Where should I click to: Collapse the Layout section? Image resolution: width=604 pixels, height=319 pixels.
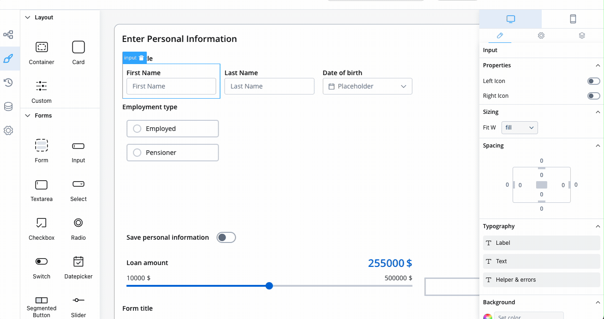point(28,18)
